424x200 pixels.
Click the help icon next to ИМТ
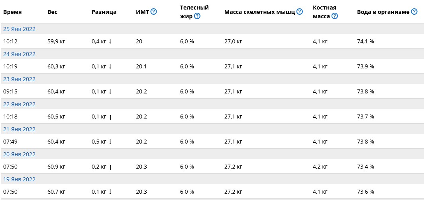pos(154,12)
